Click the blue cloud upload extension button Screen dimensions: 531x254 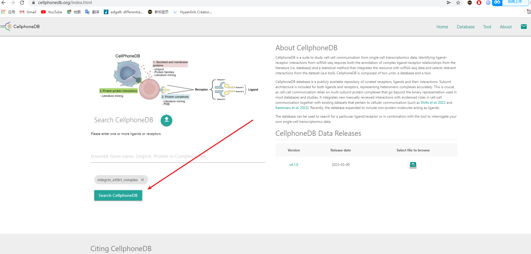pos(510,2)
